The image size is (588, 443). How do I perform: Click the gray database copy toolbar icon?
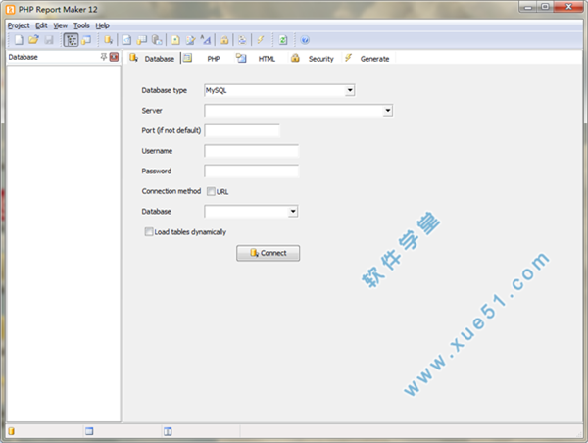157,40
